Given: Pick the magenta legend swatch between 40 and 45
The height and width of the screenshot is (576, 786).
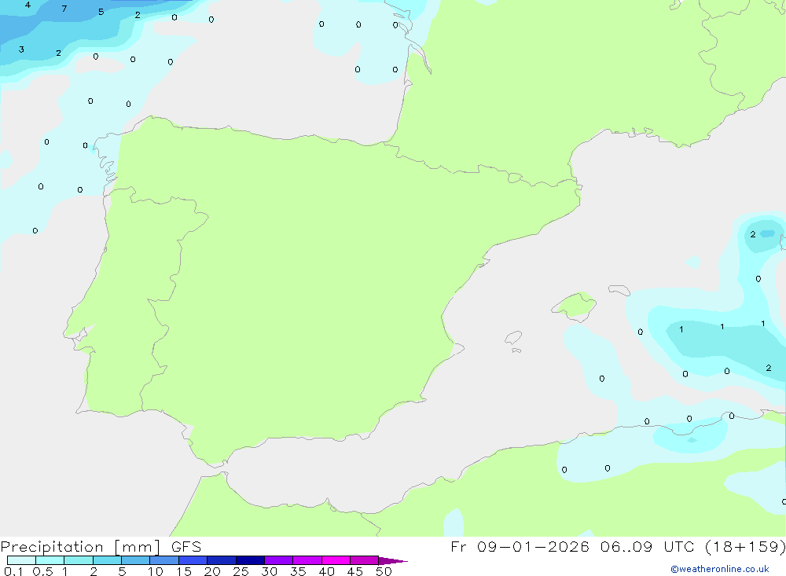Looking at the screenshot, I should click(x=336, y=560).
